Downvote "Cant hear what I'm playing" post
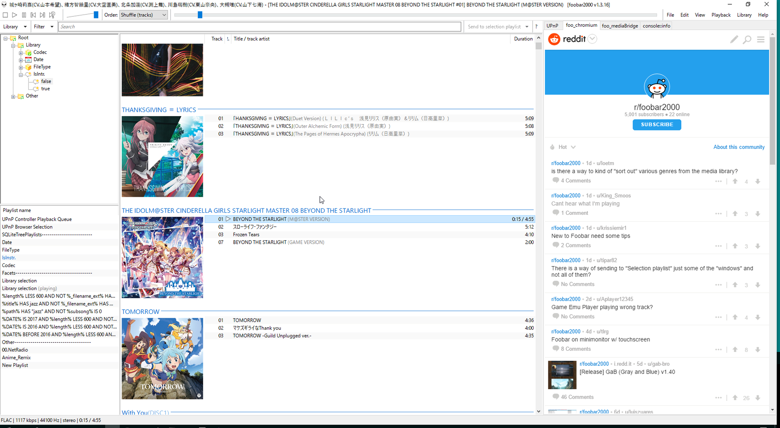 pyautogui.click(x=757, y=214)
